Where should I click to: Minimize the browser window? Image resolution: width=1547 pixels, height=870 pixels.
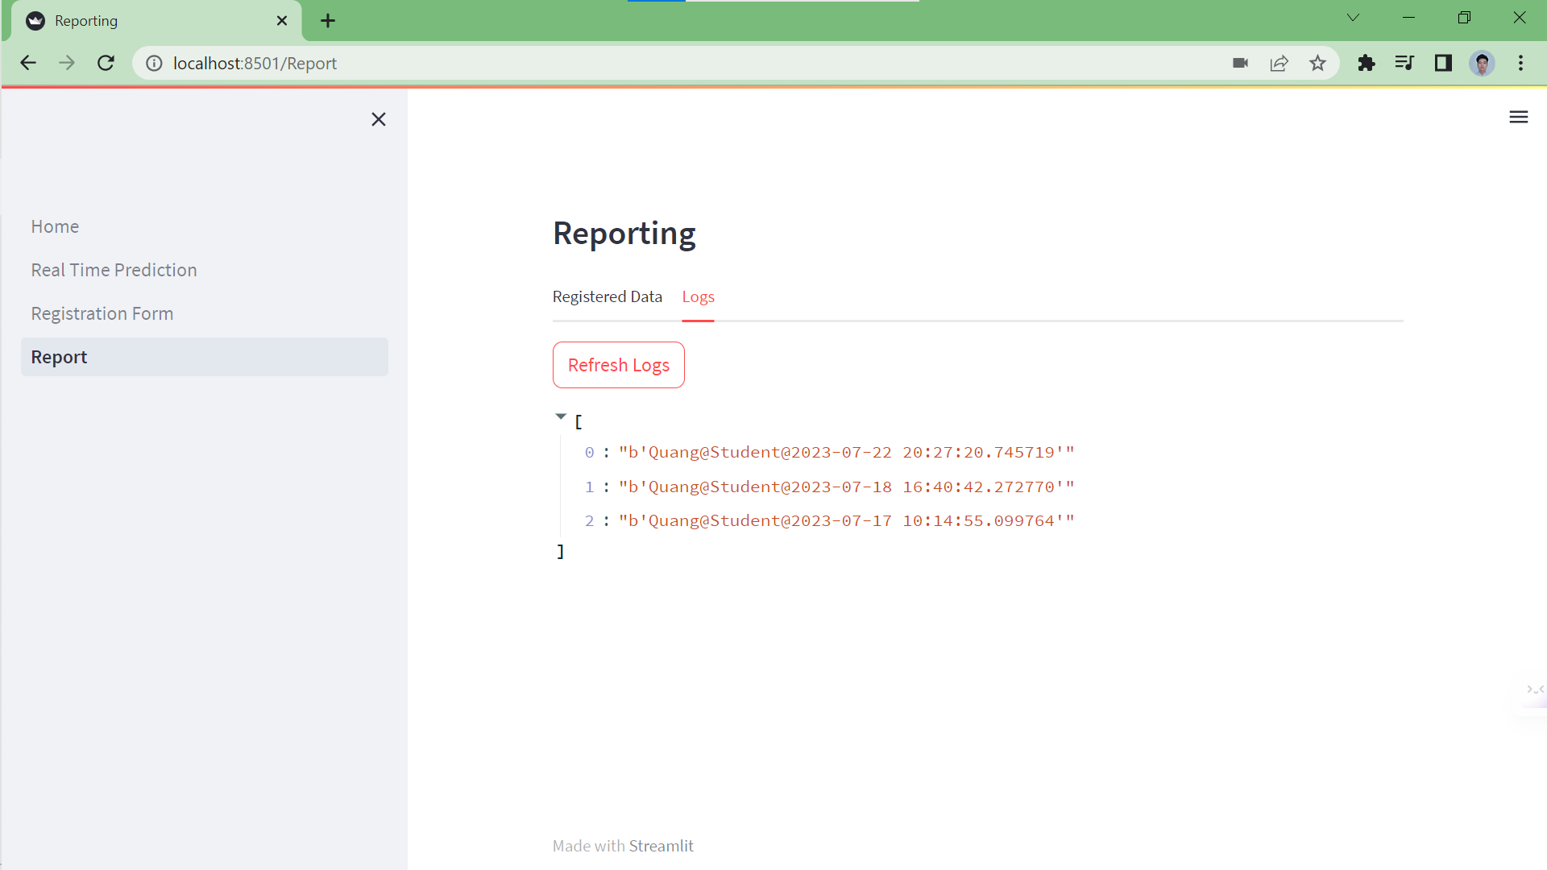(x=1408, y=18)
